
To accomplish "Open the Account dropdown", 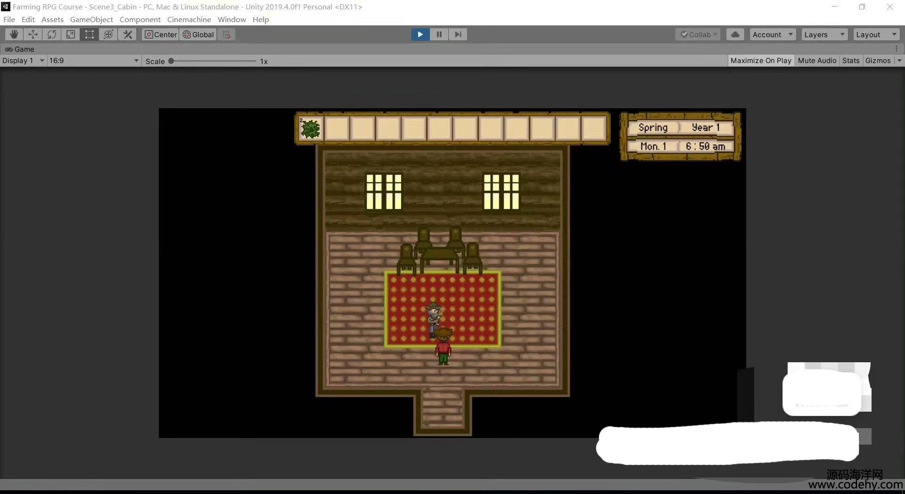I will coord(773,34).
